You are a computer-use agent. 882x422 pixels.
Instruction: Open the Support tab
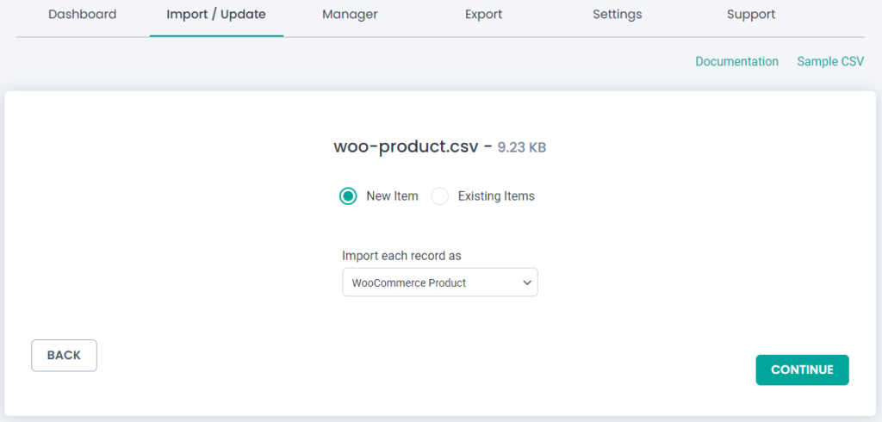tap(751, 15)
